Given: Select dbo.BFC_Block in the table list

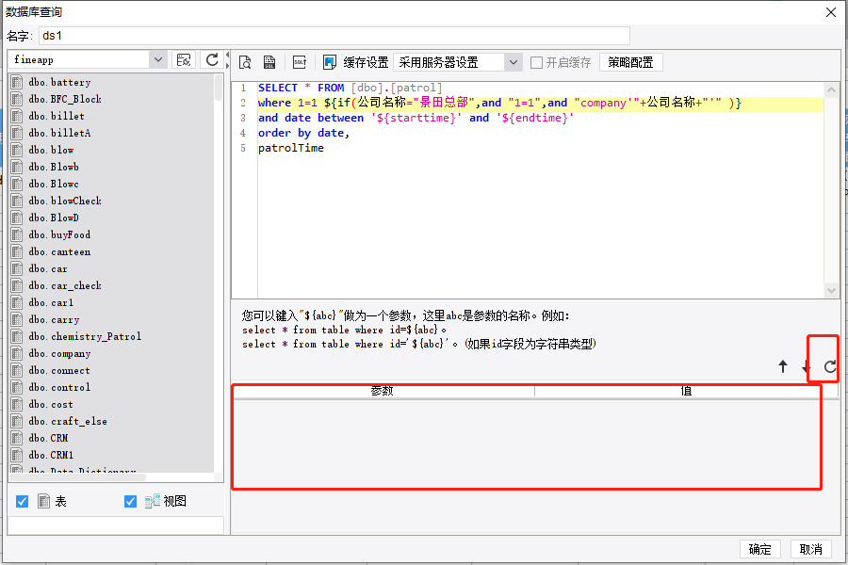Looking at the screenshot, I should point(65,99).
